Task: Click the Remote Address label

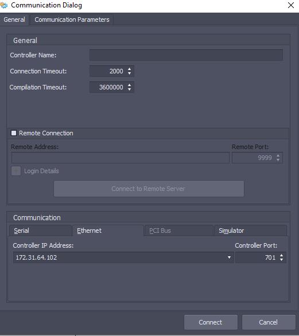Action: (35, 147)
